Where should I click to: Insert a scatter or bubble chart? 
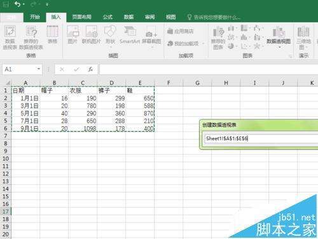pos(245,46)
